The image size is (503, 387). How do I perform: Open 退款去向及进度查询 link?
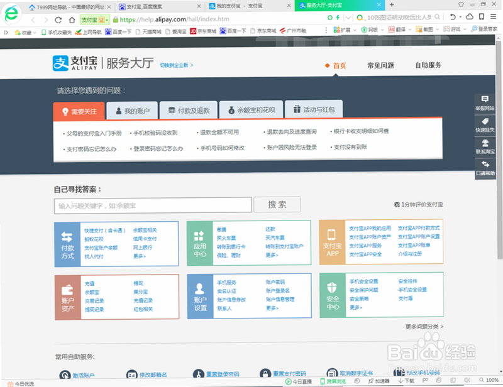pos(292,132)
